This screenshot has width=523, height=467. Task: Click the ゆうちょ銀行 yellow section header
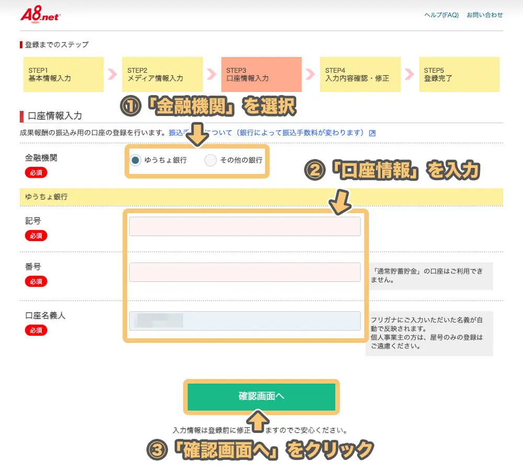(x=261, y=197)
